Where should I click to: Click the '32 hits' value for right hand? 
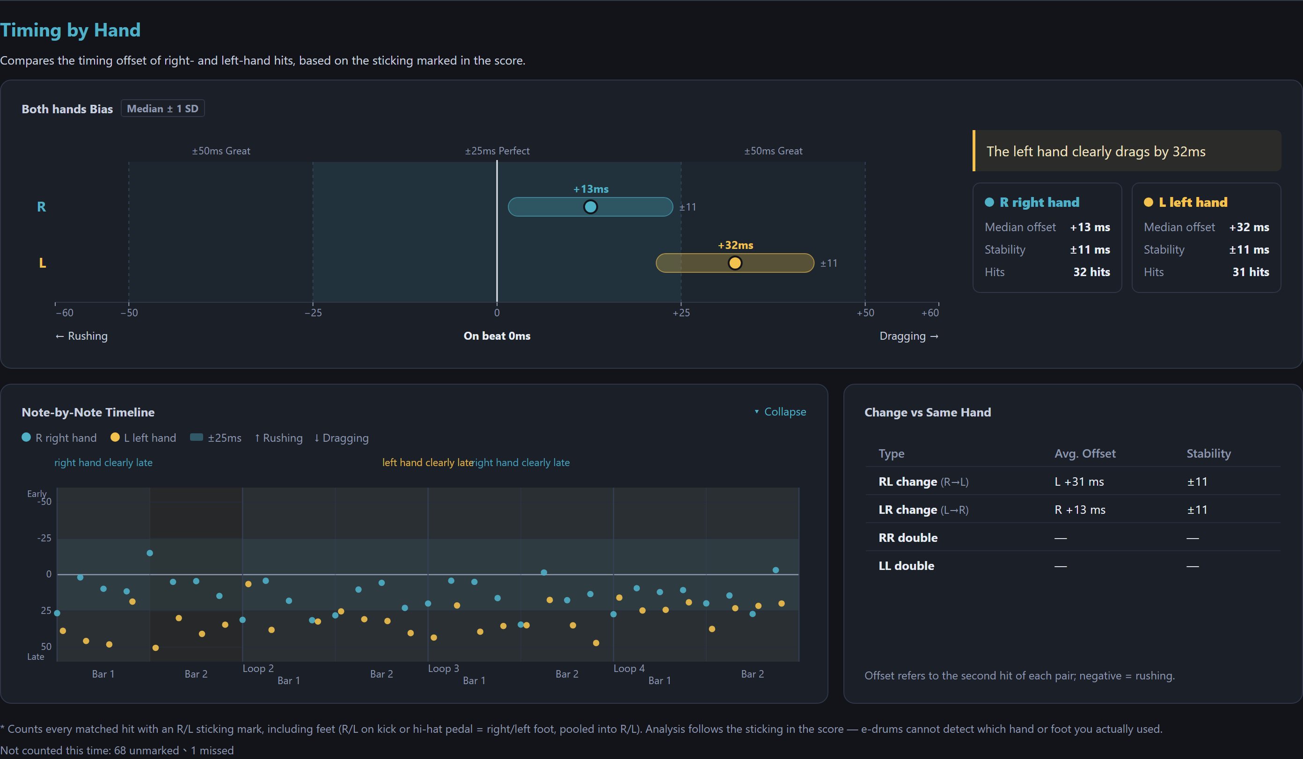click(1091, 272)
